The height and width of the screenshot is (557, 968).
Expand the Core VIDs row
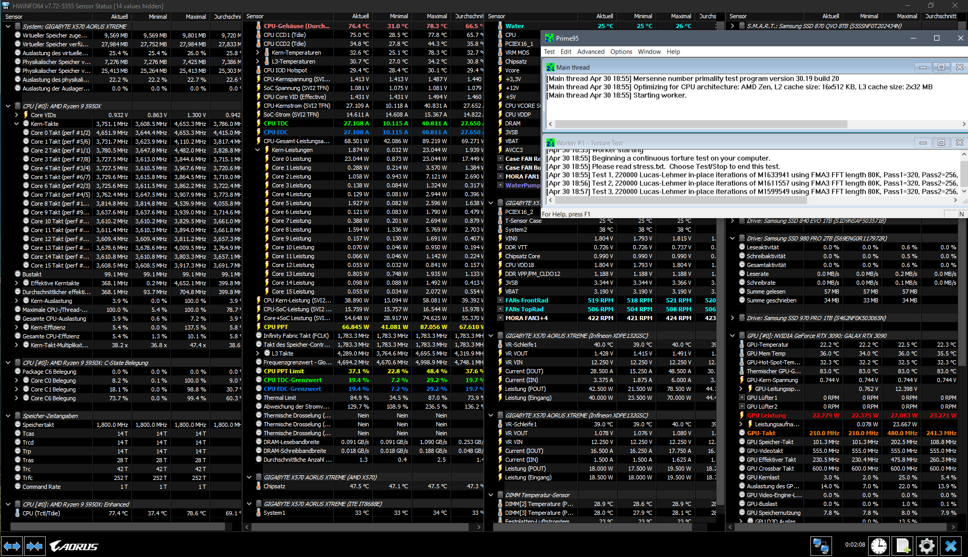click(x=16, y=115)
